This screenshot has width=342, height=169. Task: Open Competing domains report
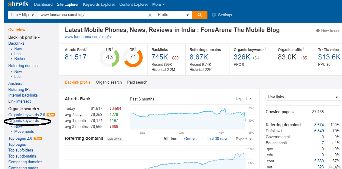pos(25,162)
